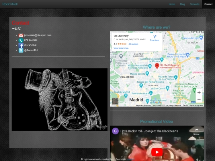Click the video Share arrow icon
215x161 pixels.
tap(196, 130)
